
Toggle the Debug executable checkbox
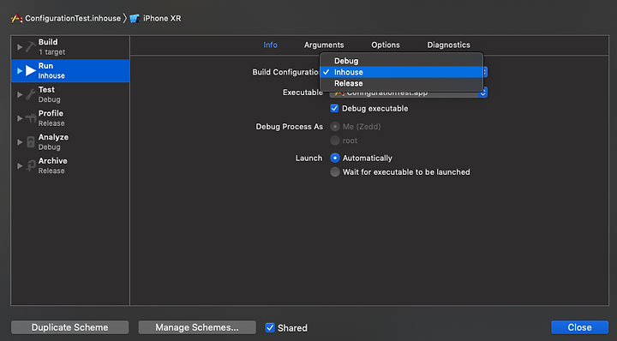(334, 108)
